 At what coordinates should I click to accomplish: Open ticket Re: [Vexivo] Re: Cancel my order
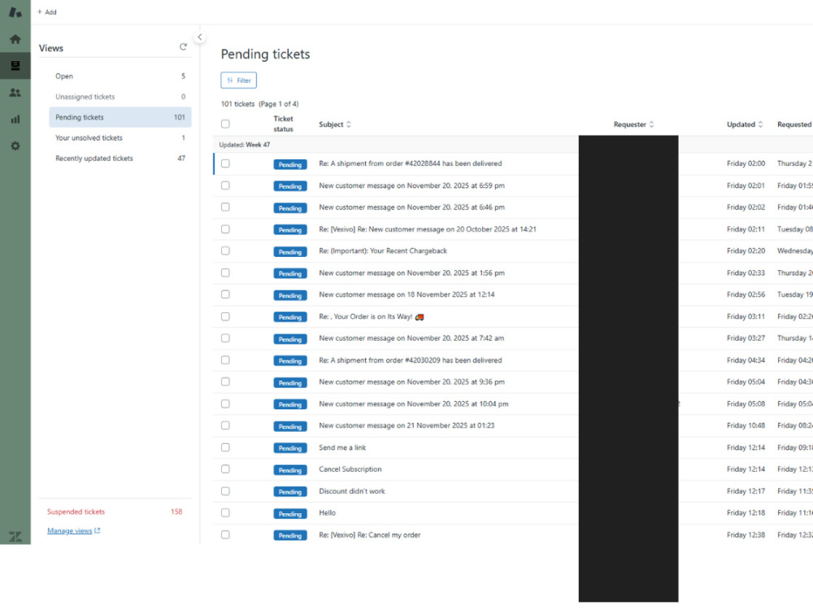point(370,535)
